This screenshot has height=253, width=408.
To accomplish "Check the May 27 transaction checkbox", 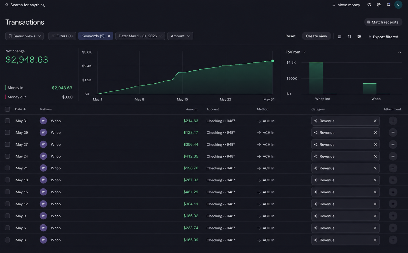I will coord(7,144).
